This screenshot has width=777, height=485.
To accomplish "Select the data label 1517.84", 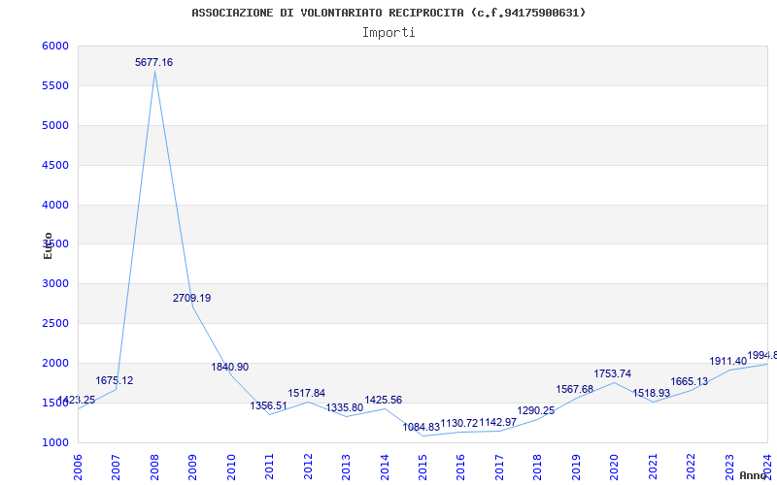I will click(307, 393).
